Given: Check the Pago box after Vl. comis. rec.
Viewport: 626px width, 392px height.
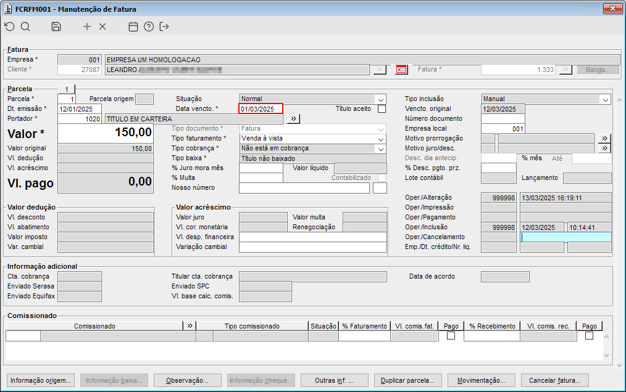Looking at the screenshot, I should coord(589,336).
